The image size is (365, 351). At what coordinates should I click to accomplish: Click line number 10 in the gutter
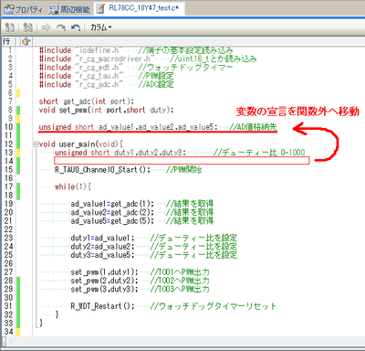point(8,127)
